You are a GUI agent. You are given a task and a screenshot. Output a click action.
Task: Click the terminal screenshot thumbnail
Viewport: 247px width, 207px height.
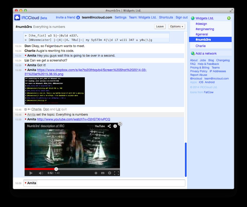pos(55,91)
